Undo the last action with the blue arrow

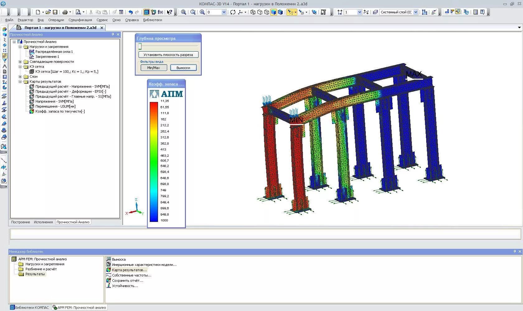pyautogui.click(x=130, y=12)
